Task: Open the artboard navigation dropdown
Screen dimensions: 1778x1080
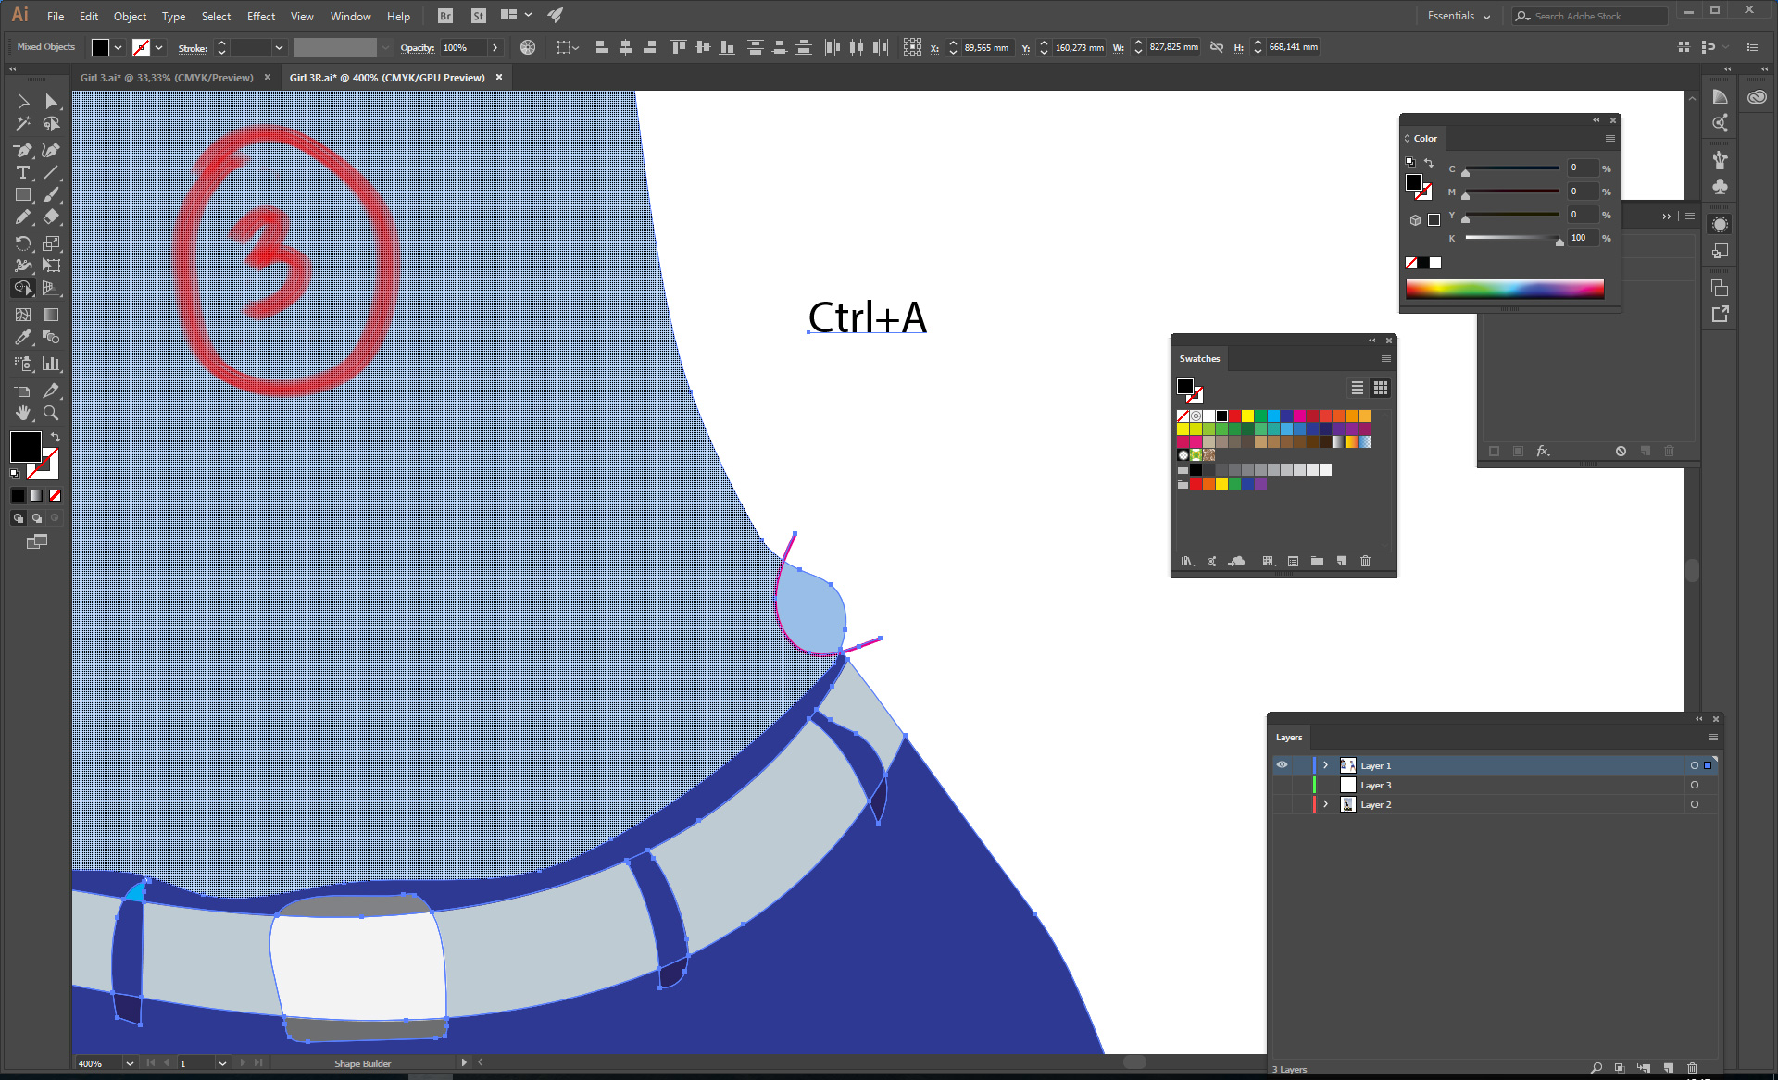Action: 222,1063
